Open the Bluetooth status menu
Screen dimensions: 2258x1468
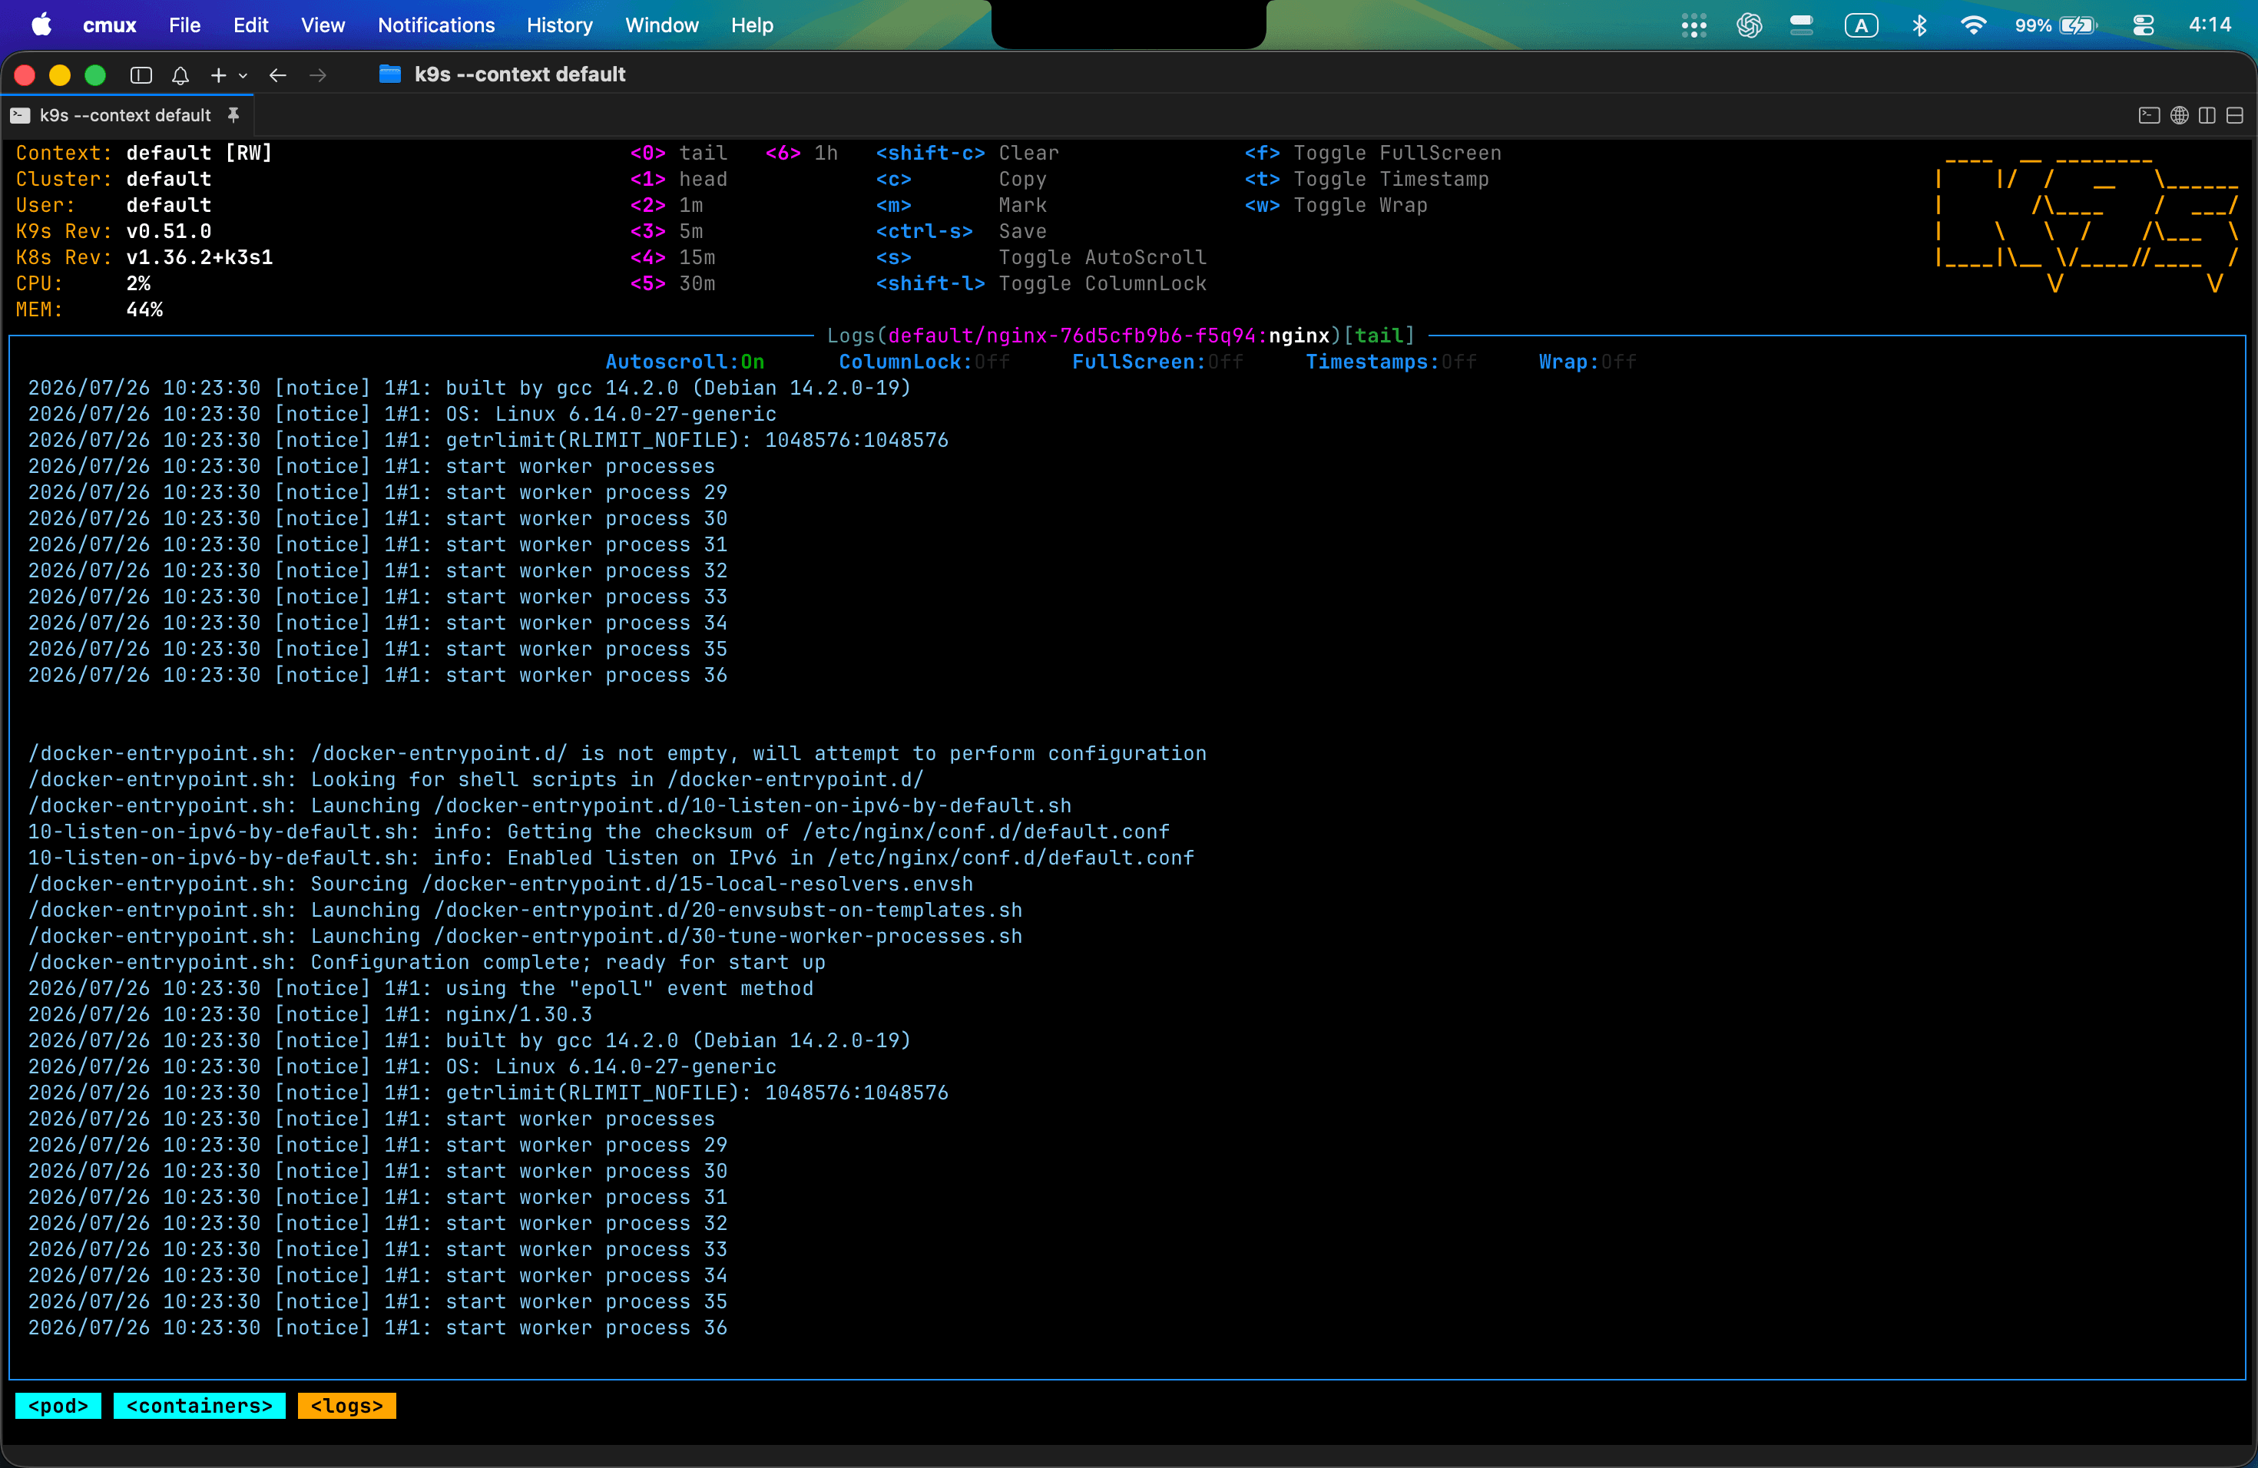[x=1919, y=25]
